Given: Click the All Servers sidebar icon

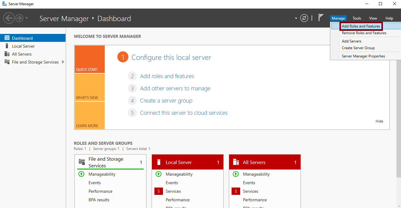Looking at the screenshot, I should point(7,54).
